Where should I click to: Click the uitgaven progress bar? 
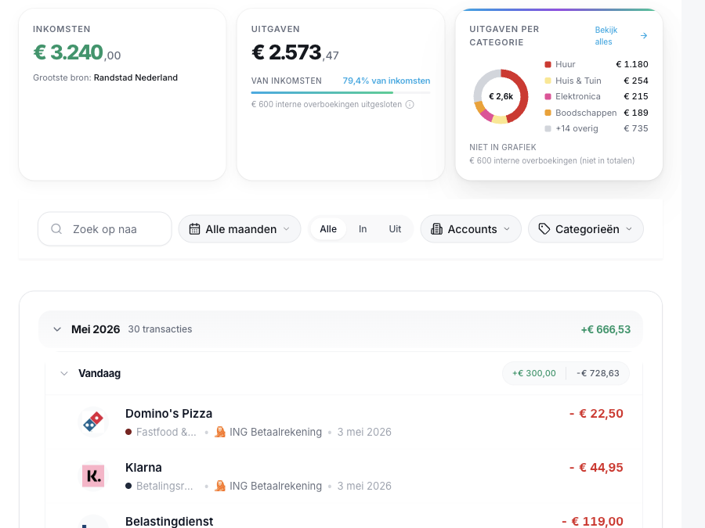[341, 92]
